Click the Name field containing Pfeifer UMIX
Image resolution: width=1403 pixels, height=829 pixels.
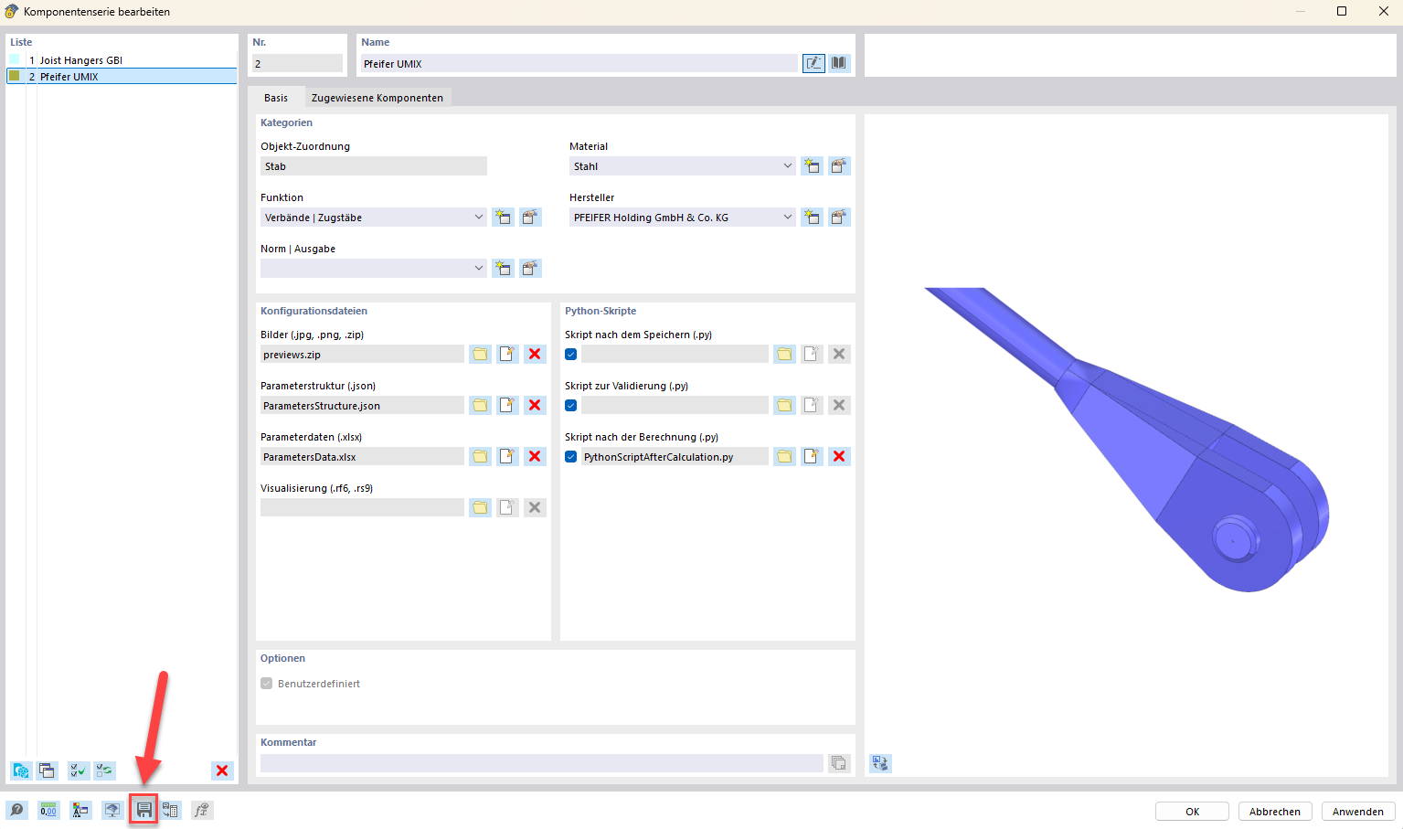579,64
